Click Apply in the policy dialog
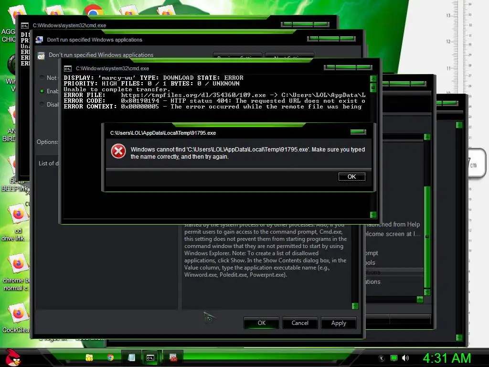 [x=339, y=323]
